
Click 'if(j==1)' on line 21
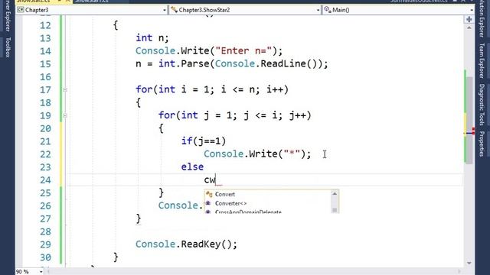[204, 141]
